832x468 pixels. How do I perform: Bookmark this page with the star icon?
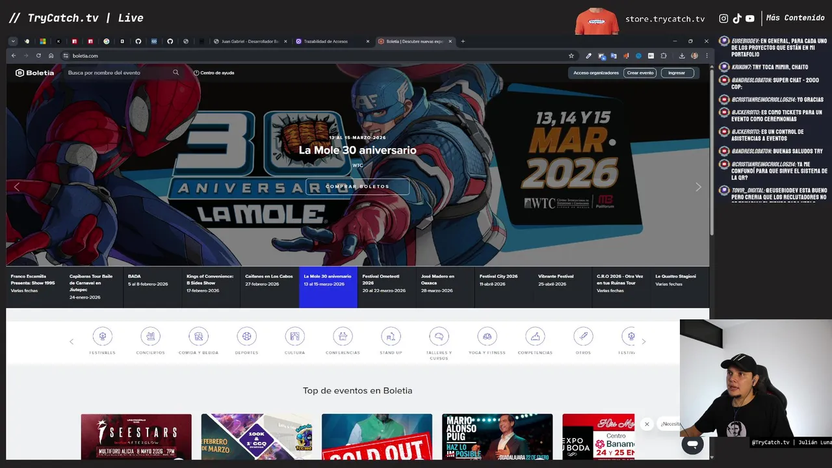click(x=571, y=56)
